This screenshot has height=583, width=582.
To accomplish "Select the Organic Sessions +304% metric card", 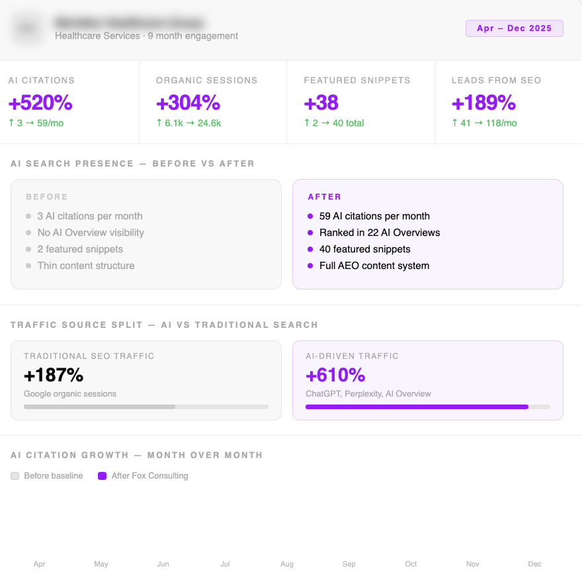I will (x=212, y=102).
